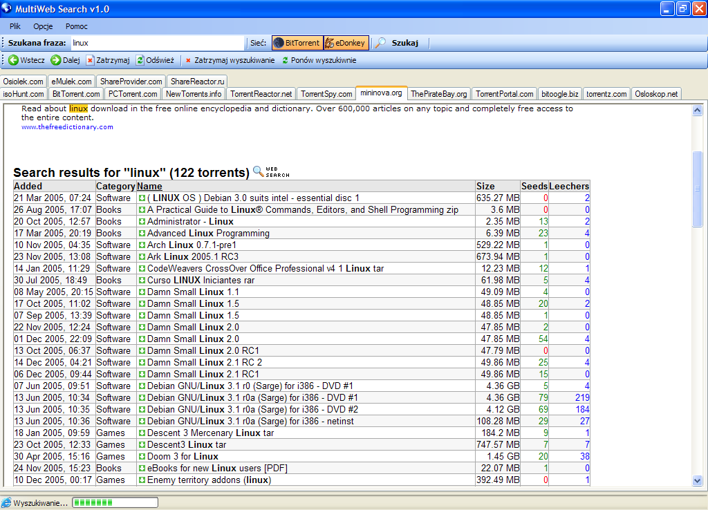Click the MultiWeb Search title bar globe icon
Screen dimensions: 708x510
click(6, 8)
